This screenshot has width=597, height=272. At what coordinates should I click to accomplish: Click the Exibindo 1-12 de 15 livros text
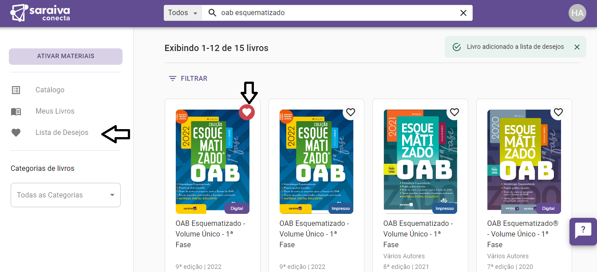(x=216, y=47)
